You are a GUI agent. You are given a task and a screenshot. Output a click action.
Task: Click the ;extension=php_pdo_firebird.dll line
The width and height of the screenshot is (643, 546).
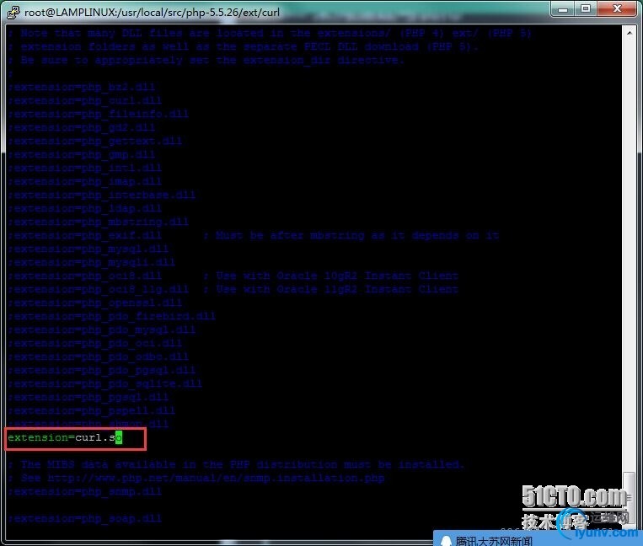pyautogui.click(x=111, y=316)
